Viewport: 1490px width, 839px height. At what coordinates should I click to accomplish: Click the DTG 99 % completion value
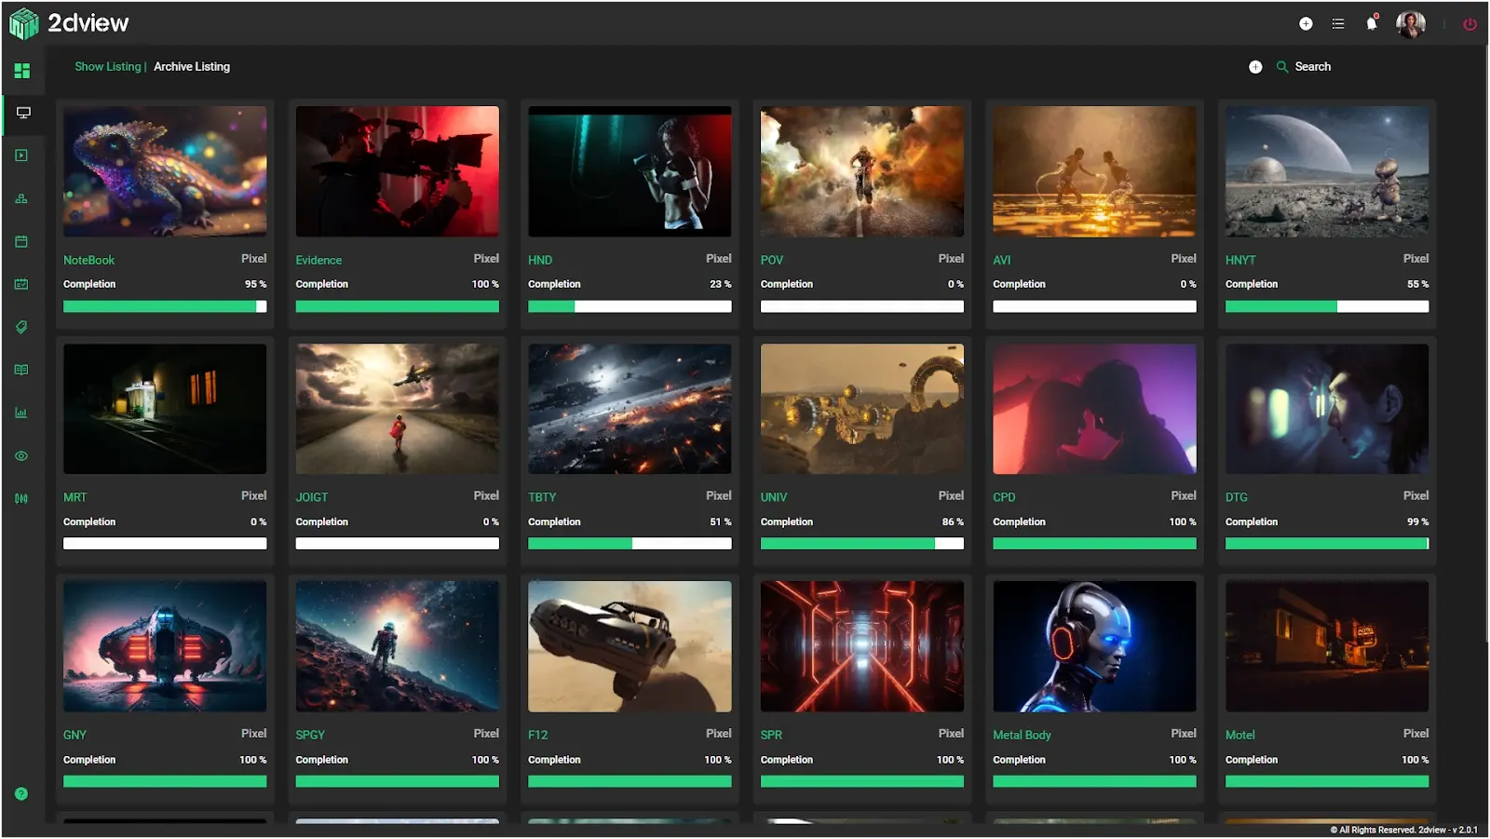click(x=1417, y=522)
